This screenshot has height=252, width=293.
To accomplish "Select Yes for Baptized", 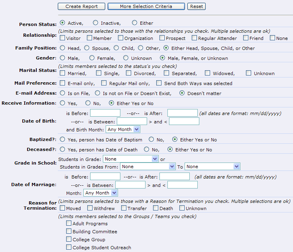I will [x=62, y=139].
